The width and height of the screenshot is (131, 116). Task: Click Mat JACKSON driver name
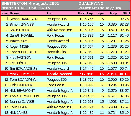(20, 57)
